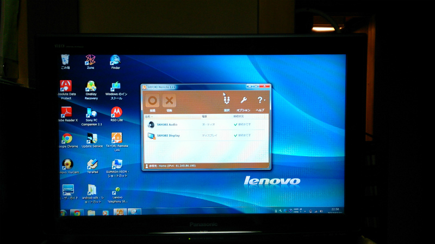Click the volume speaker tray icon
Screen dimensions: 435x244
[321, 211]
